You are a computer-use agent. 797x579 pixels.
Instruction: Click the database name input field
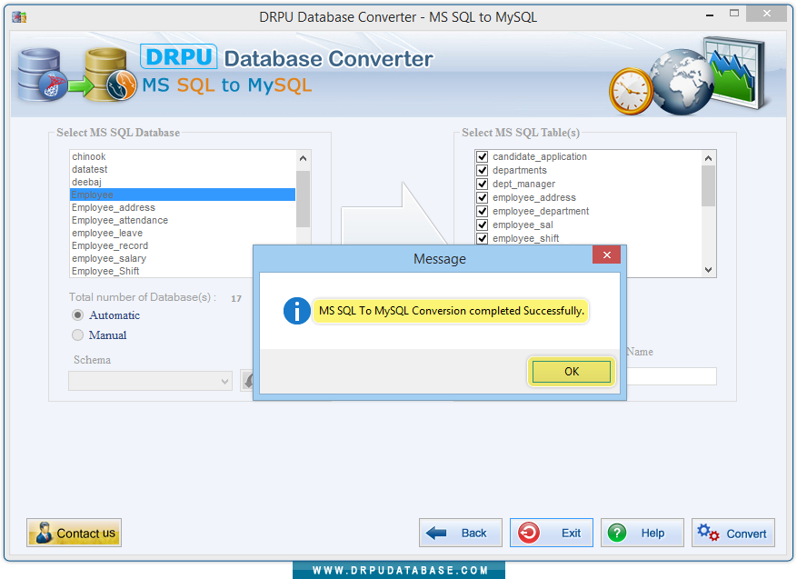click(672, 376)
